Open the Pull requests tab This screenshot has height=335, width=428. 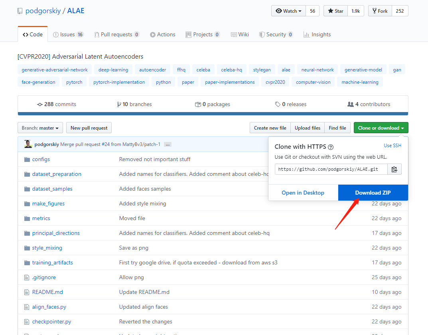[x=117, y=34]
